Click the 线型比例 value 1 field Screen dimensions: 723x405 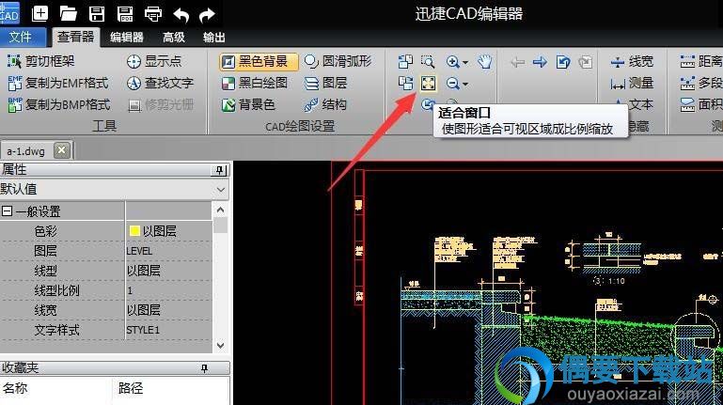click(168, 290)
